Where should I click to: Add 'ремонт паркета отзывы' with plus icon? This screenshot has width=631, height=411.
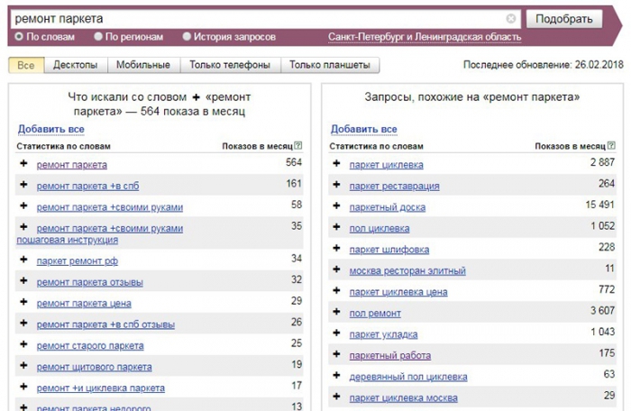pyautogui.click(x=23, y=280)
